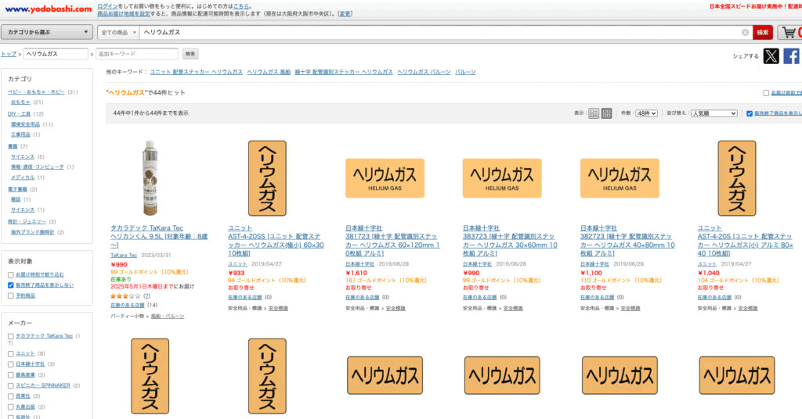The image size is (802, 419).
Task: Open 381723 HELIUM GAS sticker image
Action: (x=385, y=178)
